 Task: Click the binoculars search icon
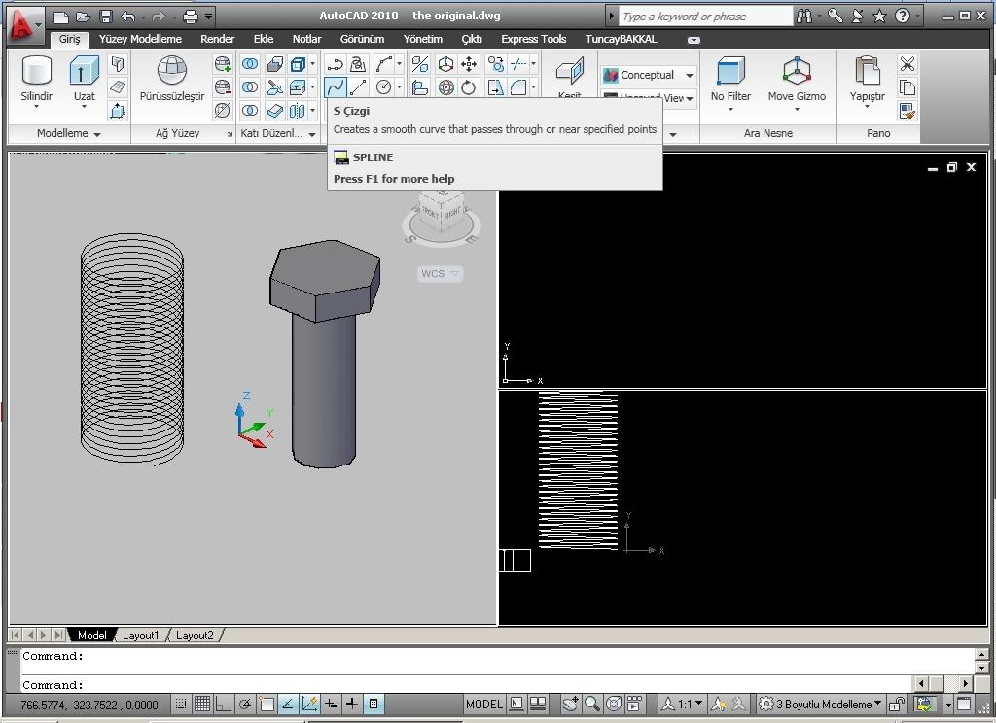[x=804, y=16]
